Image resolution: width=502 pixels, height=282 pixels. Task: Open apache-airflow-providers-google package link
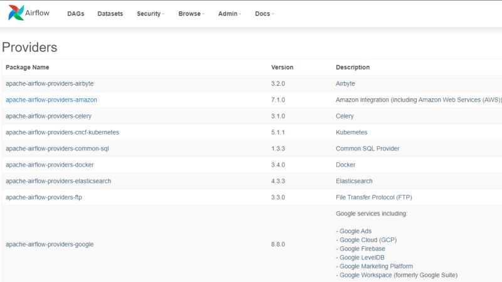tap(50, 244)
